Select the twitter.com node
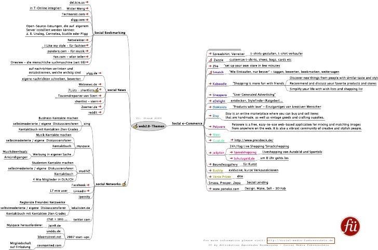 click(x=82, y=219)
